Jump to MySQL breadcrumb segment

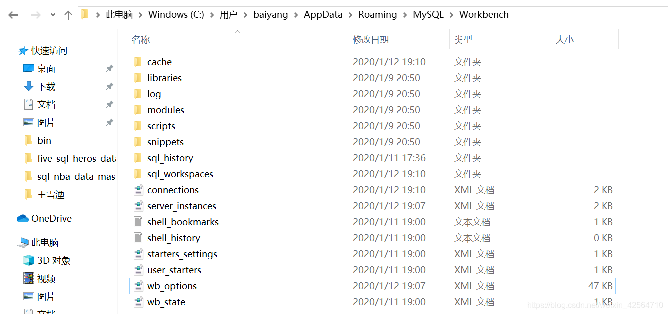428,15
